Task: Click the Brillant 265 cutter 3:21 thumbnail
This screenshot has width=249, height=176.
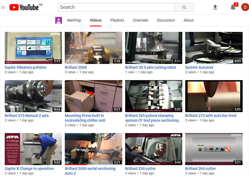Action: pos(214,149)
